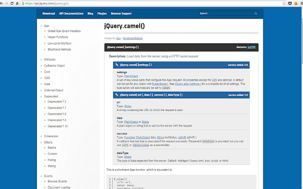Image resolution: width=303 pixels, height=189 pixels.
Task: Open String type link under dataType
Action: click(127, 157)
